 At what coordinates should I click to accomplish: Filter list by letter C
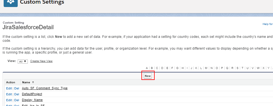tap(157, 68)
